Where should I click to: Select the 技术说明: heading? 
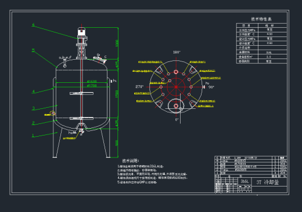point(131,160)
